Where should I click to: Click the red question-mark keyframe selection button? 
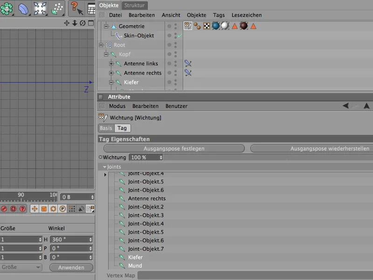(x=22, y=209)
